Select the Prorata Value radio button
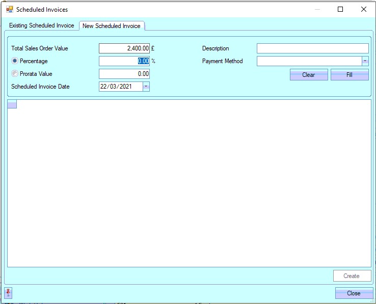 point(15,74)
